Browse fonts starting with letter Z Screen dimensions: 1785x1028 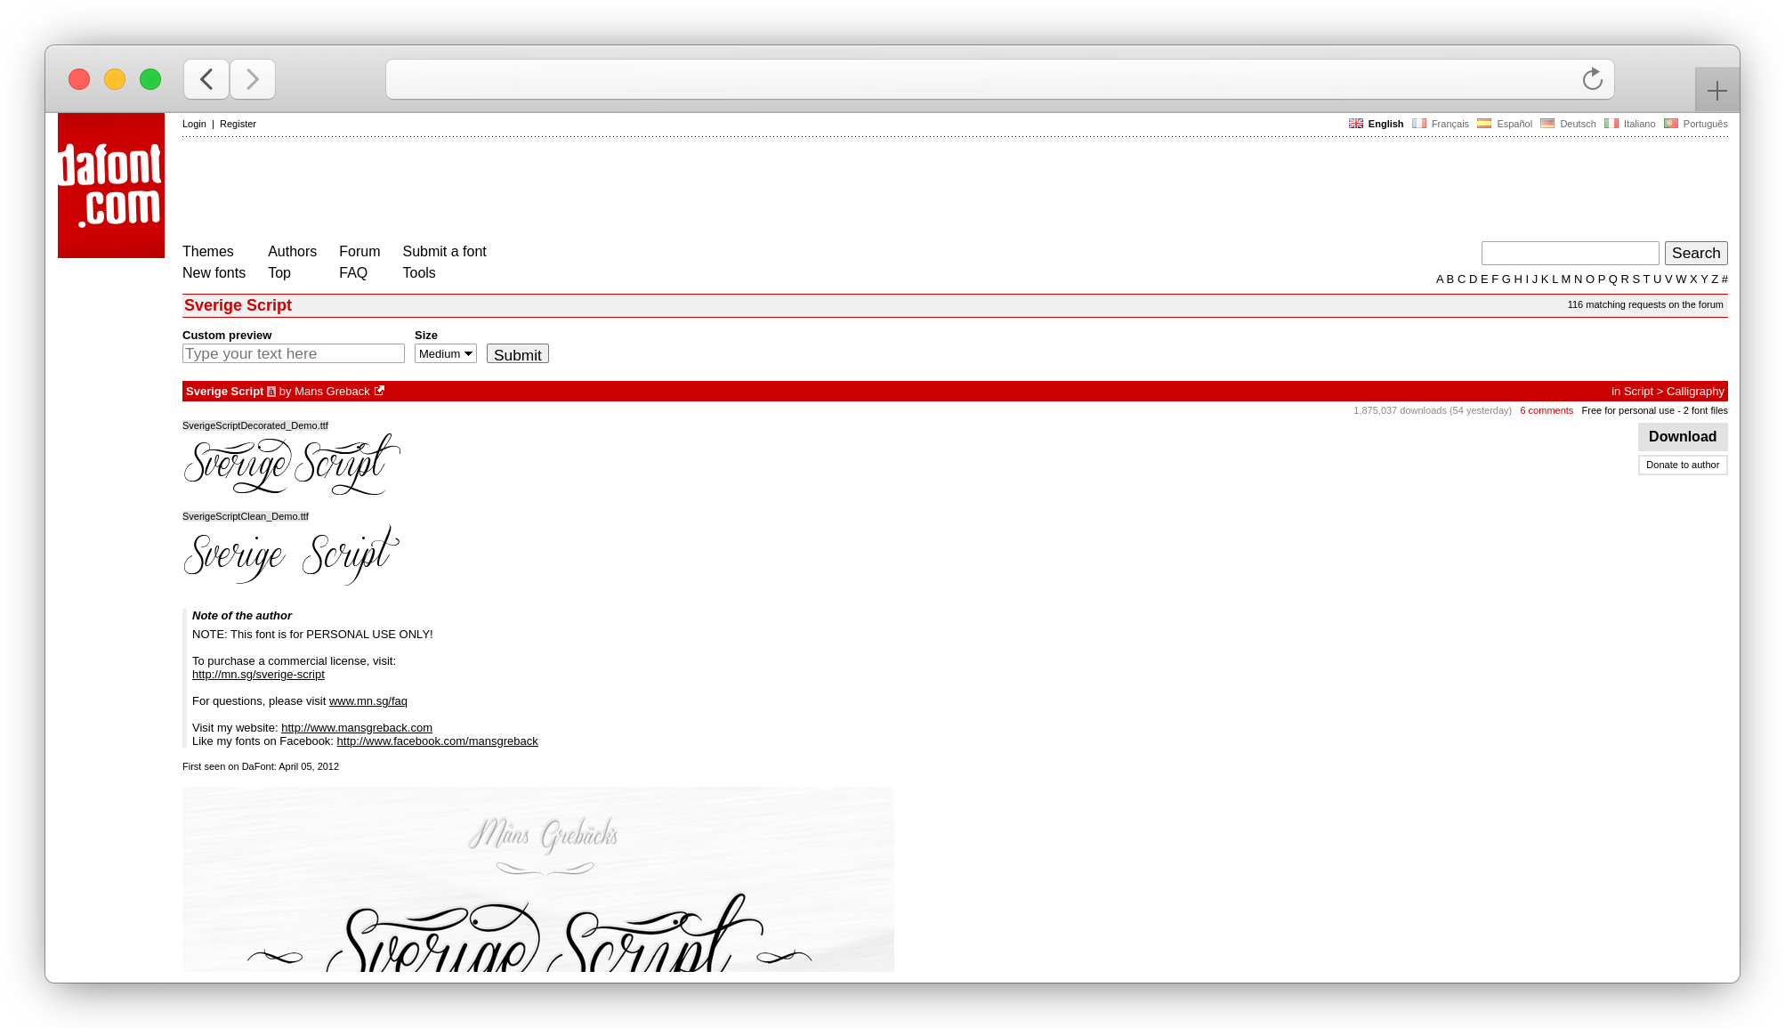tap(1715, 279)
